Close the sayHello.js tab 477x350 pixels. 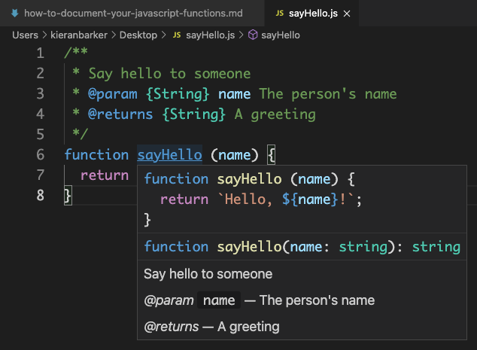click(x=347, y=14)
